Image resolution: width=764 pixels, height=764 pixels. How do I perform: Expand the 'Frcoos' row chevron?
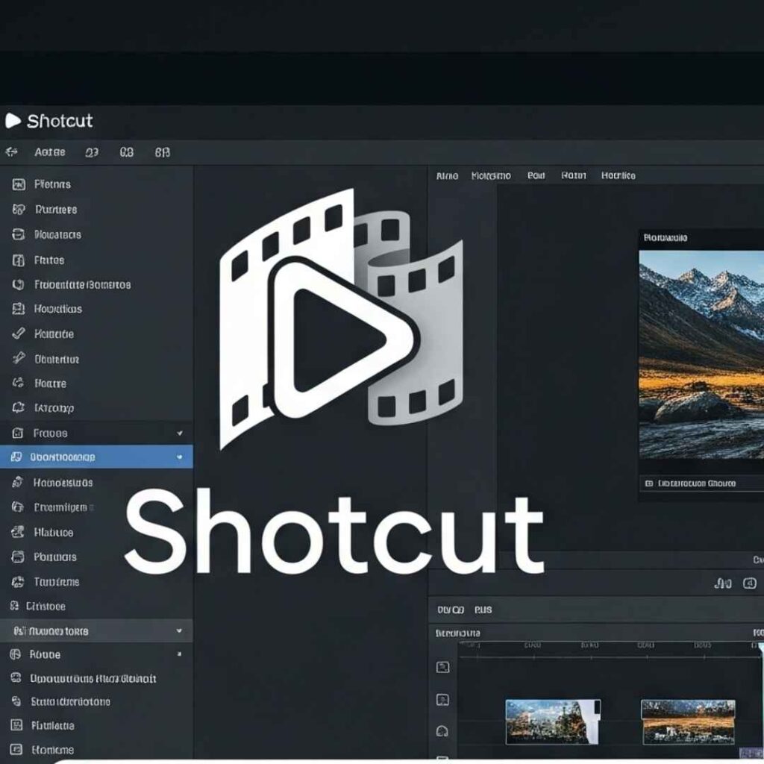point(180,433)
